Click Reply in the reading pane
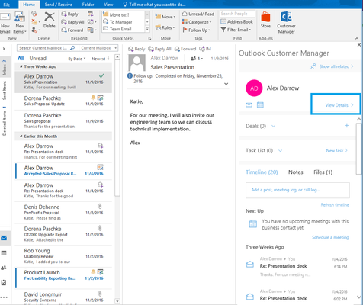This screenshot has height=305, width=363. [137, 49]
